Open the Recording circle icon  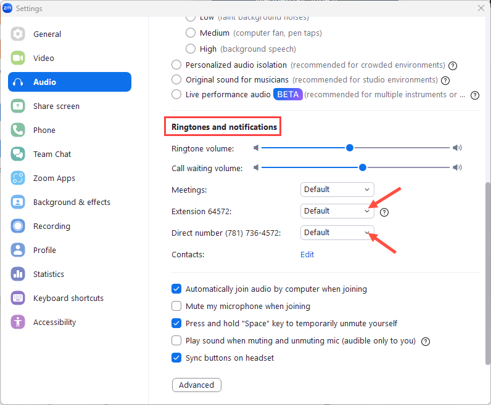(18, 226)
